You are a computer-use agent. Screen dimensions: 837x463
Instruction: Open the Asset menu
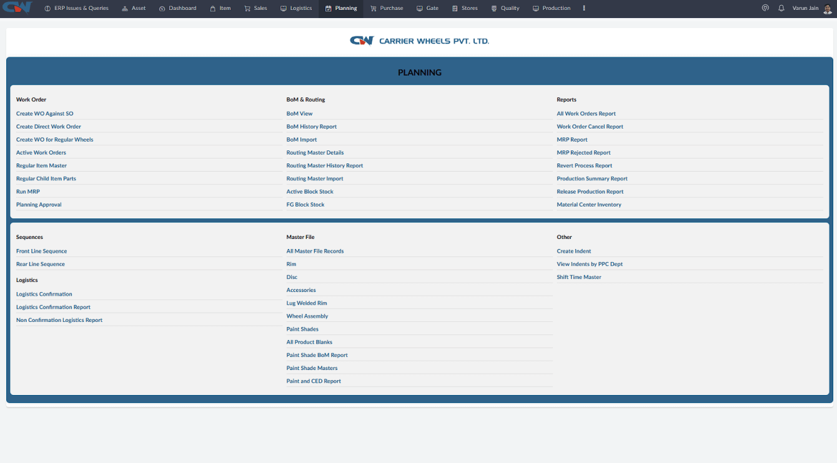pos(134,8)
